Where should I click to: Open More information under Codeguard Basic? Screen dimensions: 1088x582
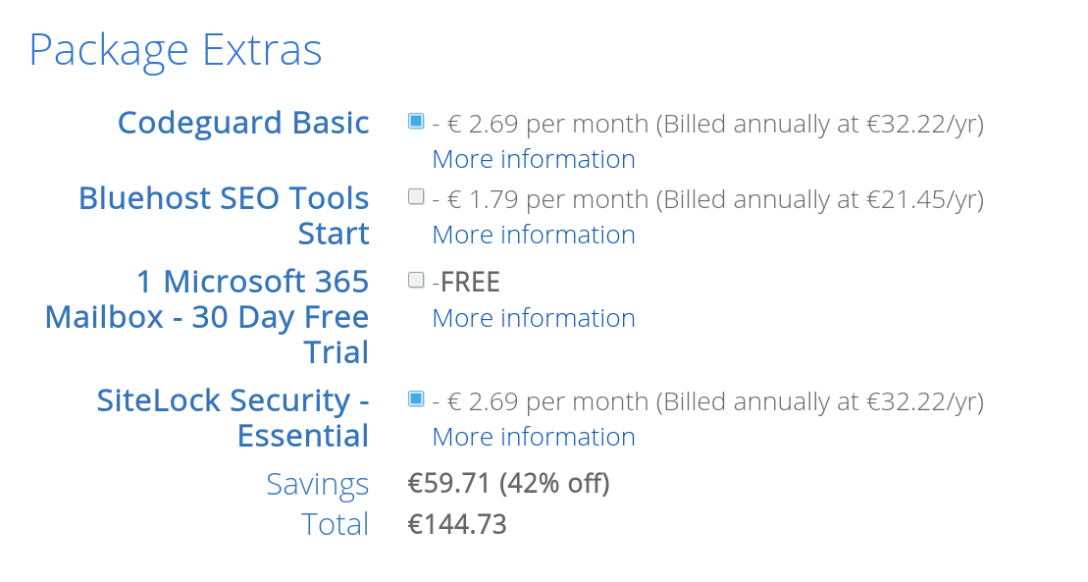pos(534,159)
